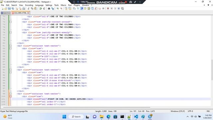This screenshot has height=120, width=213.
Task: Click UTF-8 encoding in status bar
Action: tap(190, 111)
